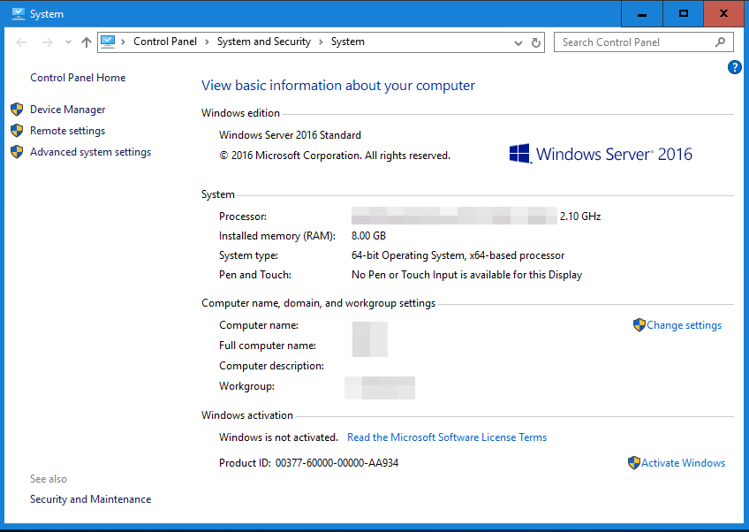Click the '8.00 GB' memory value
This screenshot has width=749, height=532.
[x=368, y=236]
